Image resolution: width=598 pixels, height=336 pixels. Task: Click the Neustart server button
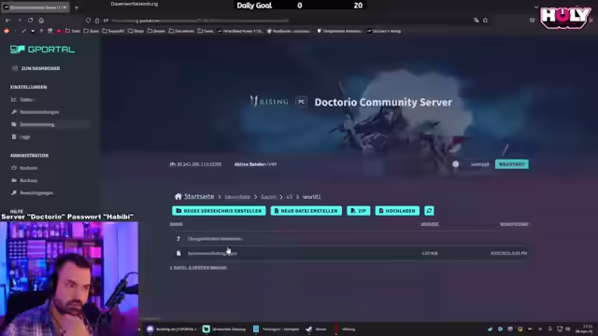coord(512,164)
